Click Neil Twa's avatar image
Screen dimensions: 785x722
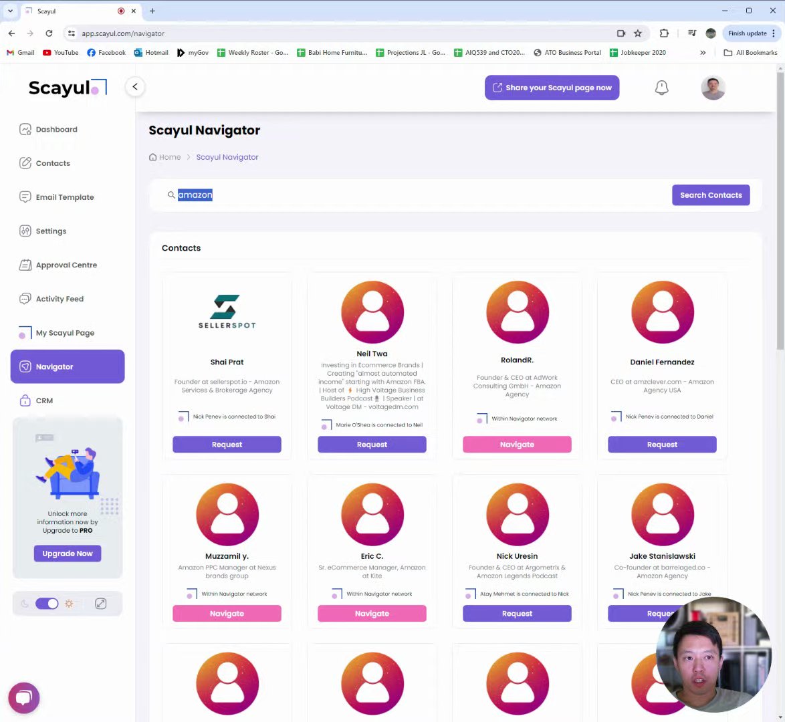pos(372,312)
